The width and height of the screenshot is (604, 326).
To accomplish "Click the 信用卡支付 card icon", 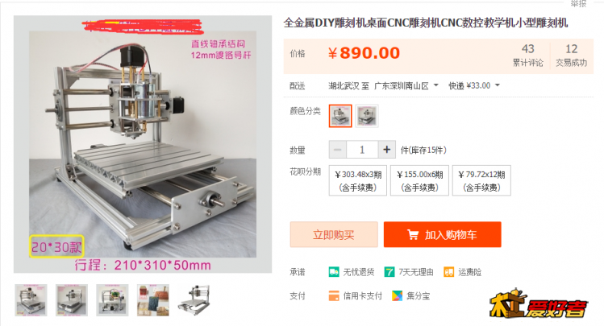I will pyautogui.click(x=334, y=296).
